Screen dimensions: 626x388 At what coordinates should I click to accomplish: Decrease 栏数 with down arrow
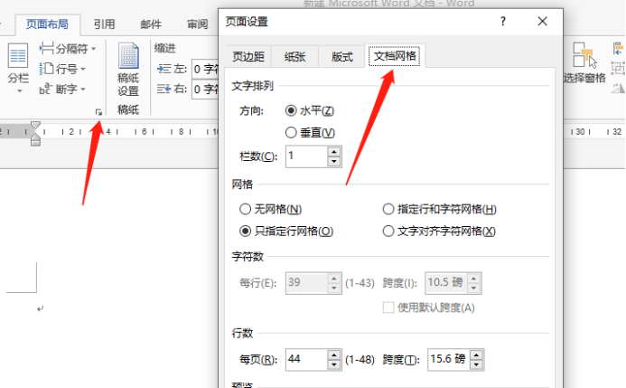[334, 161]
